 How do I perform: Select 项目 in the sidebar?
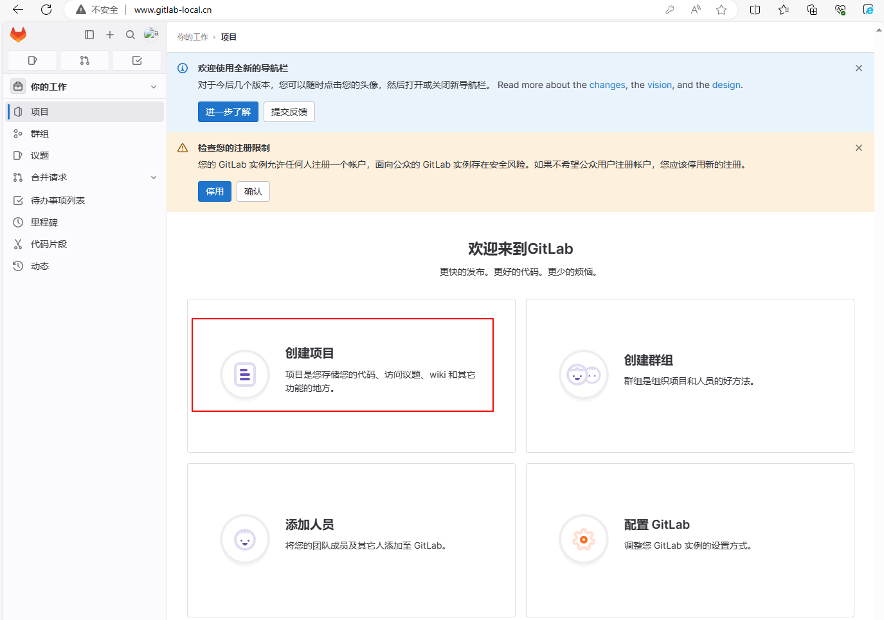click(x=85, y=112)
